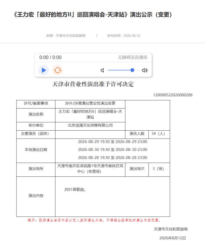Click the 2026-08-30 performance date row
Image resolution: width=206 pixels, height=248 pixels.
(x=112, y=150)
